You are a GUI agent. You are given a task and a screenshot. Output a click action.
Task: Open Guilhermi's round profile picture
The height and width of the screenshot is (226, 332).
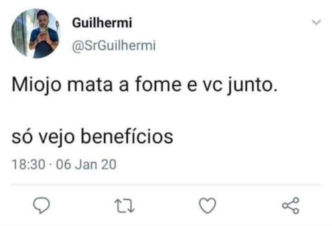pyautogui.click(x=35, y=33)
